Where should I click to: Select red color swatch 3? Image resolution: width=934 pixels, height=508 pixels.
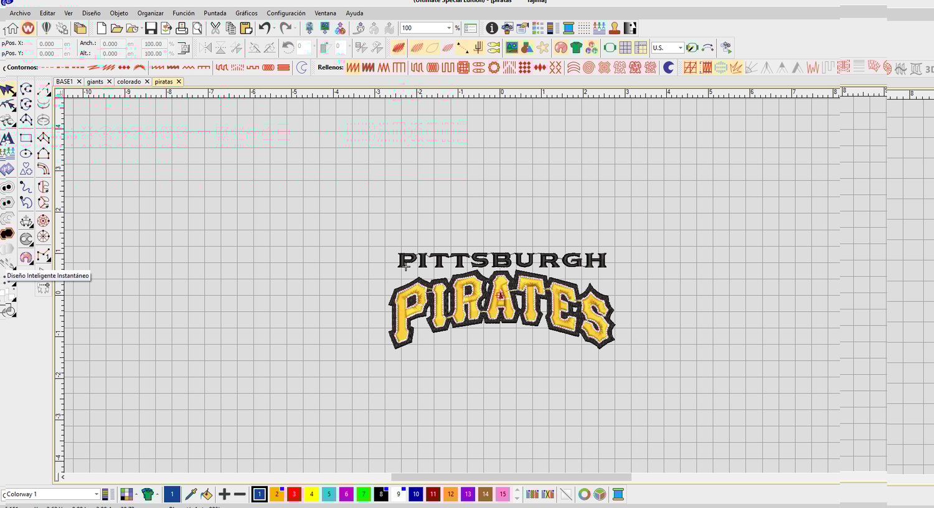click(x=294, y=494)
